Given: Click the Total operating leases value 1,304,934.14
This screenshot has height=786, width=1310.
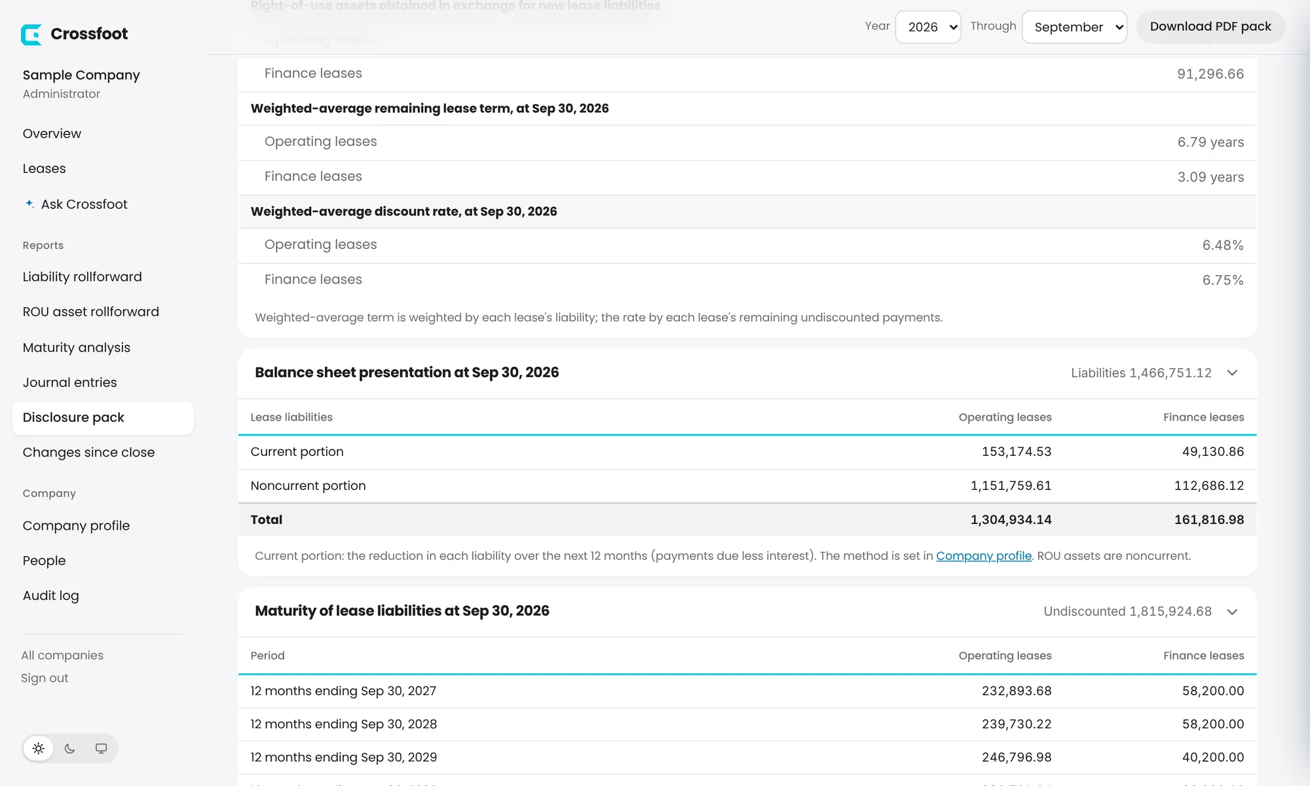Looking at the screenshot, I should pos(1011,520).
